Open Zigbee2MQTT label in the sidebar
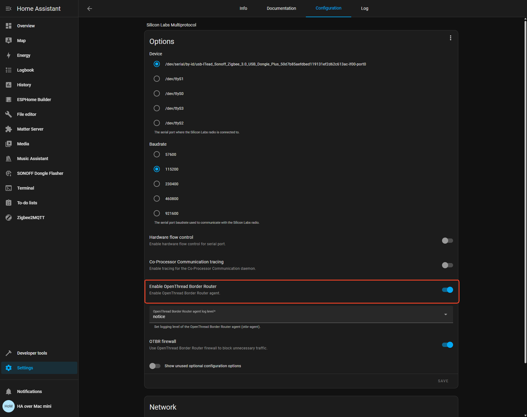This screenshot has height=417, width=527. click(x=31, y=218)
